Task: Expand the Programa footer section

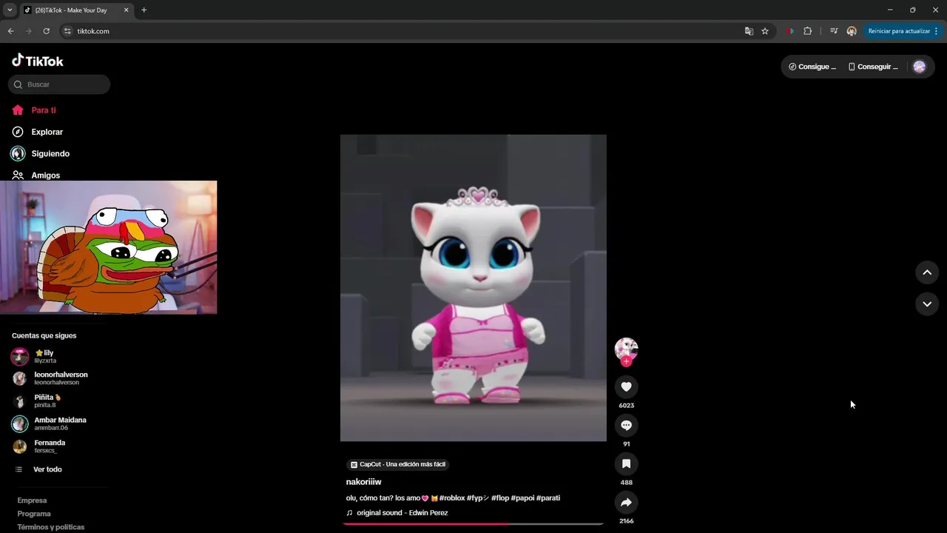Action: [34, 514]
